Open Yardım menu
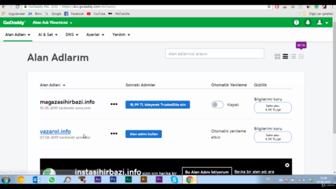The image size is (336, 189). click(121, 35)
